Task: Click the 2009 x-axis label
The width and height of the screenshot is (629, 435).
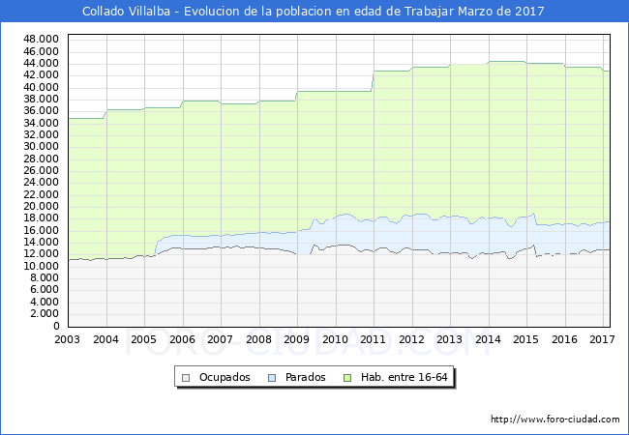Action: coord(296,339)
